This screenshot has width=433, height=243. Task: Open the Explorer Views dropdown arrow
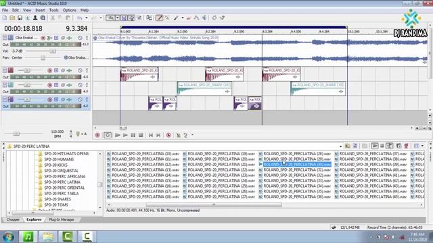pyautogui.click(x=422, y=146)
